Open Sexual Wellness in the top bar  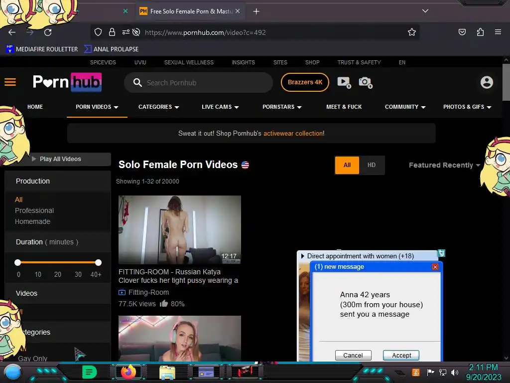click(x=189, y=62)
